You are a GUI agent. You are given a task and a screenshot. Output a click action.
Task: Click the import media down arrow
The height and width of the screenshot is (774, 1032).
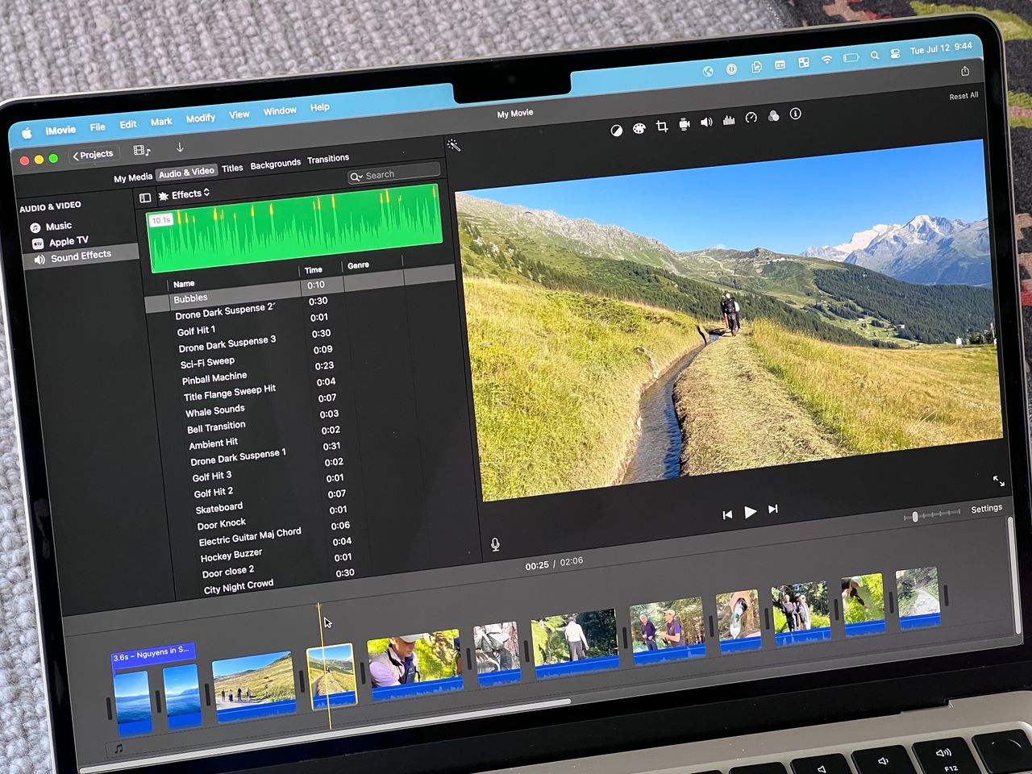pos(180,148)
